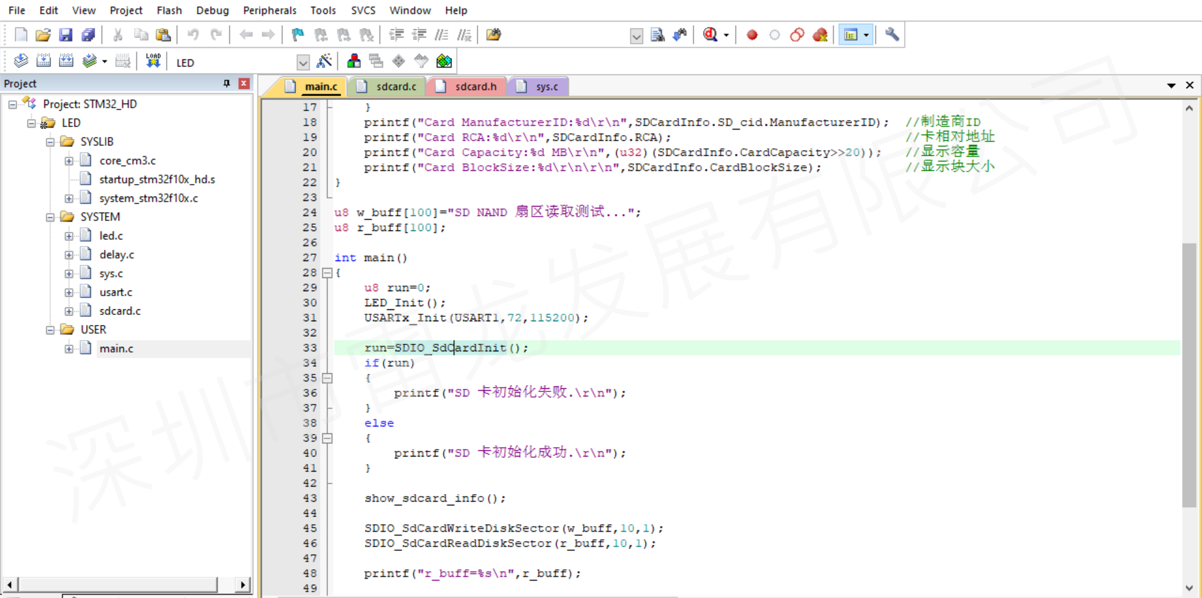Insert a bookmark with the flag icon
This screenshot has width=1202, height=598.
tap(298, 35)
